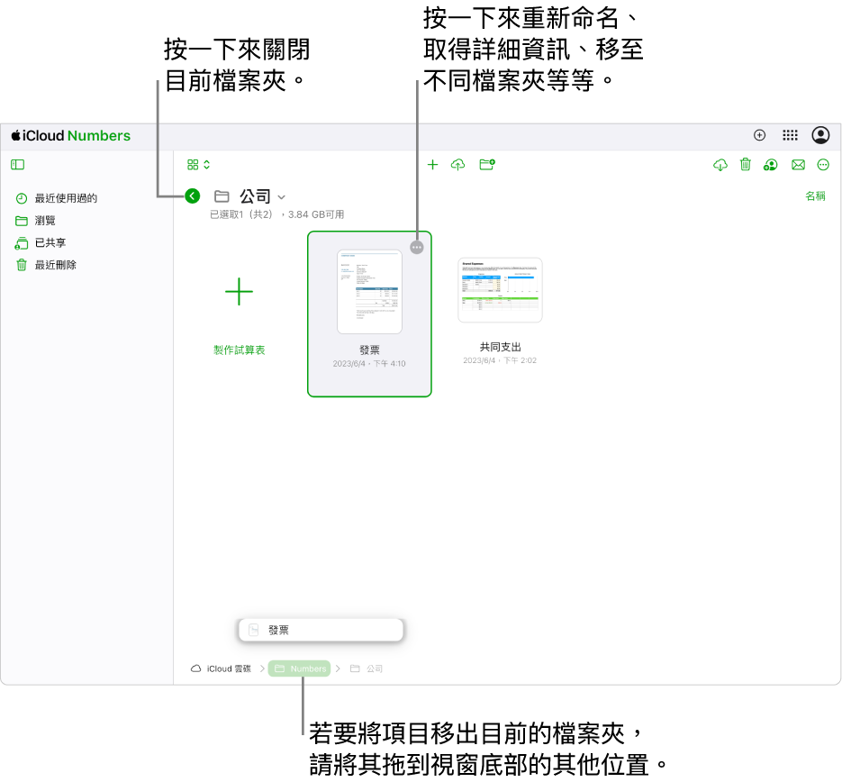The image size is (842, 782).
Task: Open the account profile icon
Action: (820, 135)
